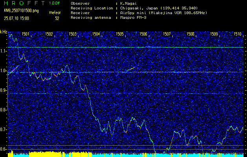Viewport: 247px width, 157px height.
Task: Click the 1508 time marker
Action: (x=190, y=34)
